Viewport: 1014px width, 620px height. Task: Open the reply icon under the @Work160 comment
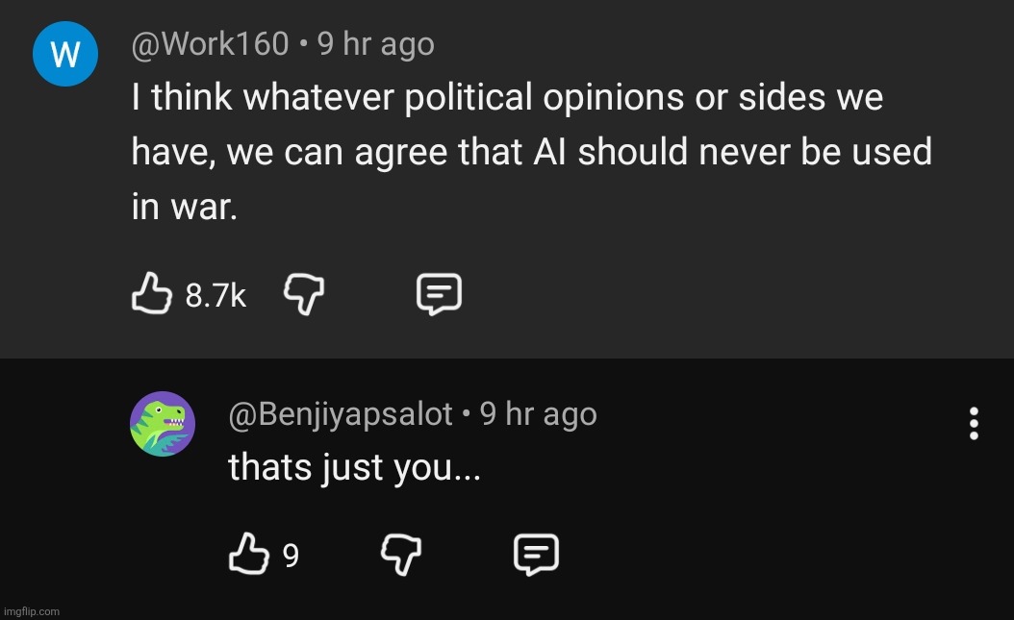pos(438,293)
